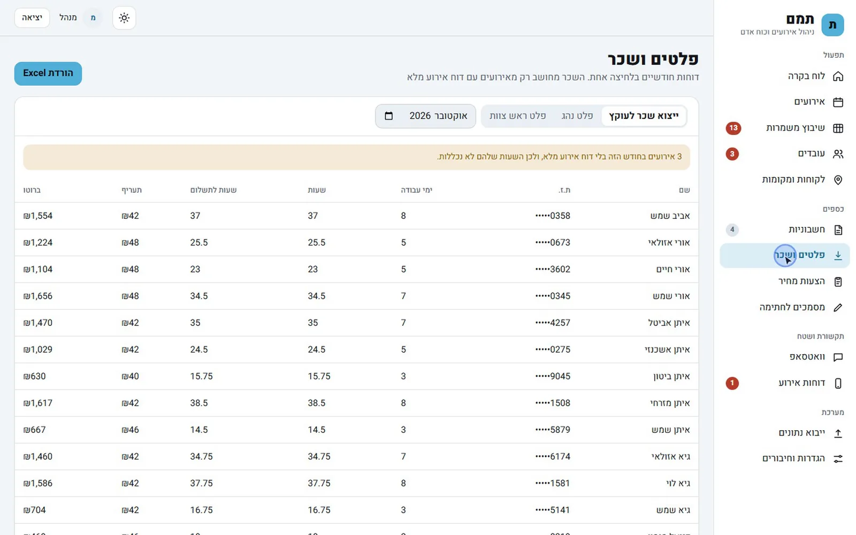Viewport: 856px width, 535px height.
Task: Click the ת.ז. column header
Action: pyautogui.click(x=564, y=190)
